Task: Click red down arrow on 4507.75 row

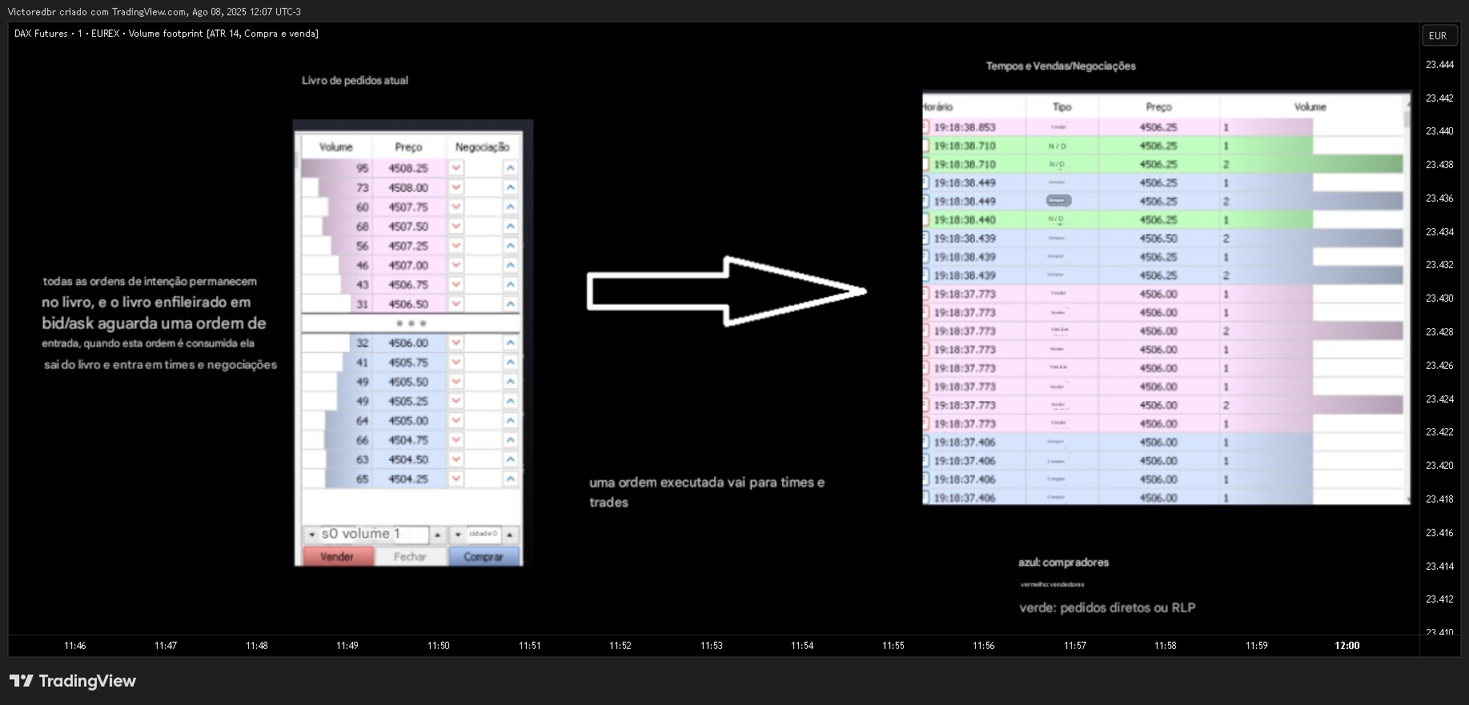Action: 456,206
